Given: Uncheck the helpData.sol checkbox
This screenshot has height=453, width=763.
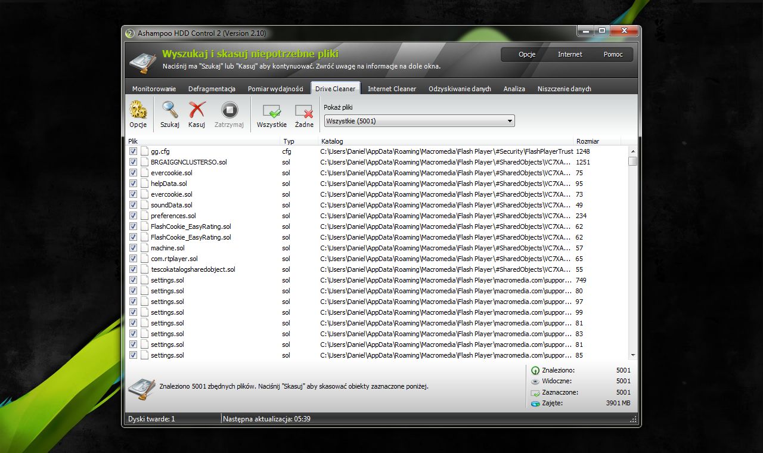Looking at the screenshot, I should [134, 184].
